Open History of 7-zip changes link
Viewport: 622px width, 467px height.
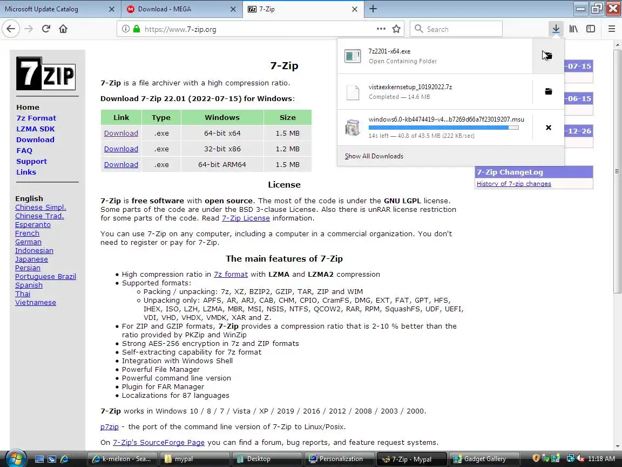513,183
